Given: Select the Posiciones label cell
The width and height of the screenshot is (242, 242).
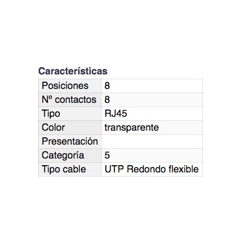Looking at the screenshot, I should pos(70,86).
